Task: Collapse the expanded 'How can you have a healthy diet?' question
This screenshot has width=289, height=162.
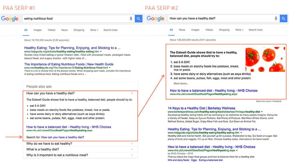Action: tap(132, 93)
